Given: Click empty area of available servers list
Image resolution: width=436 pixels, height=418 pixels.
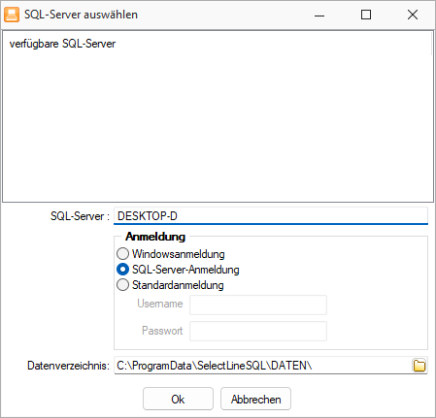Looking at the screenshot, I should (218, 126).
